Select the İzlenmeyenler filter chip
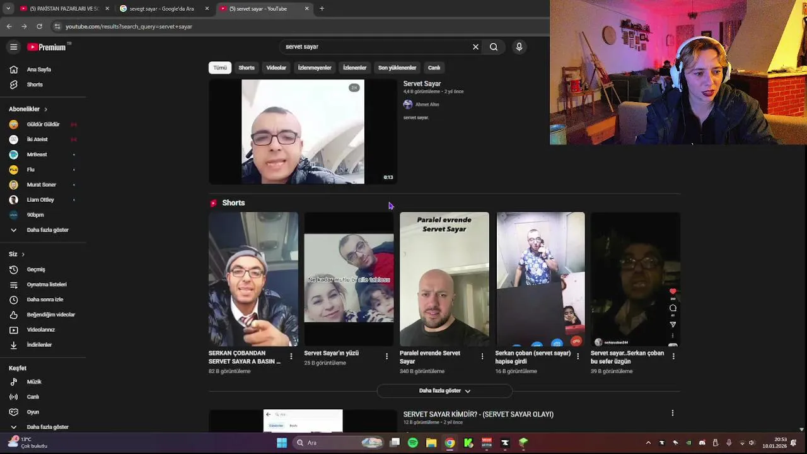The width and height of the screenshot is (807, 454). coord(315,67)
